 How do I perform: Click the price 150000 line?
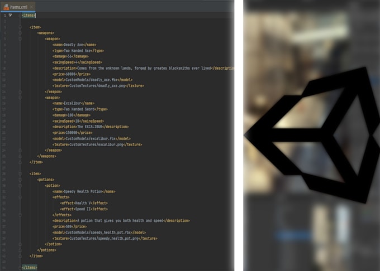73,133
